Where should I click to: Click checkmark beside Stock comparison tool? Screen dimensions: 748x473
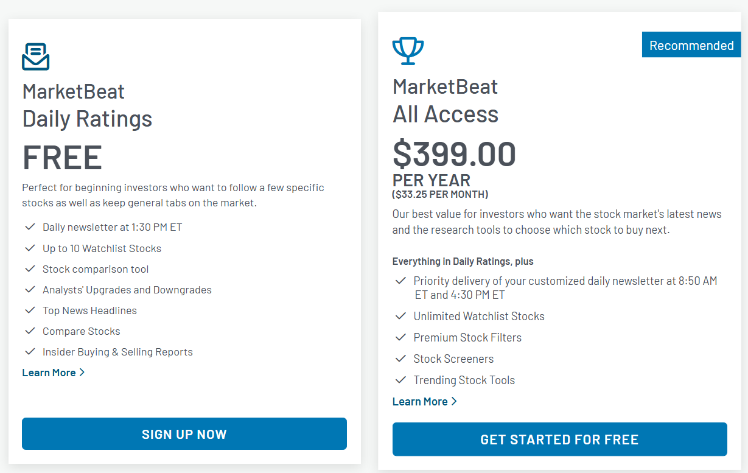tap(30, 269)
